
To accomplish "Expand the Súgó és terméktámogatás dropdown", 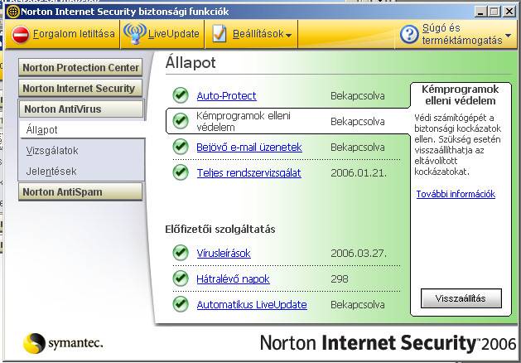I will (508, 40).
